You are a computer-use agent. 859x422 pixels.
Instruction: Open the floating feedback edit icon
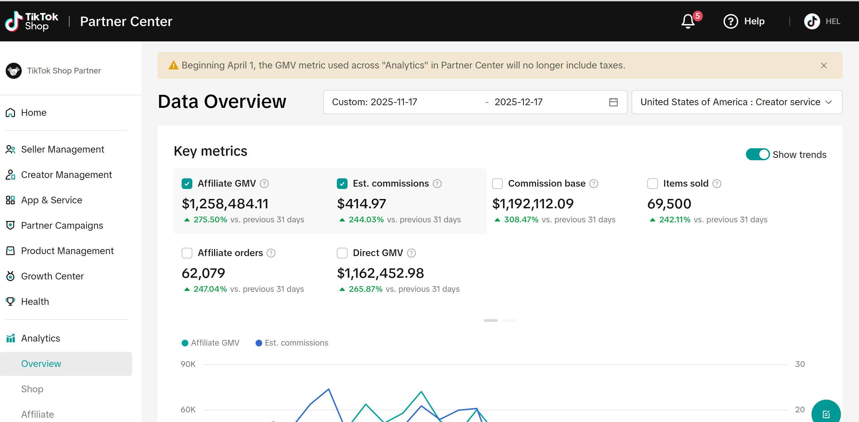[x=826, y=413]
